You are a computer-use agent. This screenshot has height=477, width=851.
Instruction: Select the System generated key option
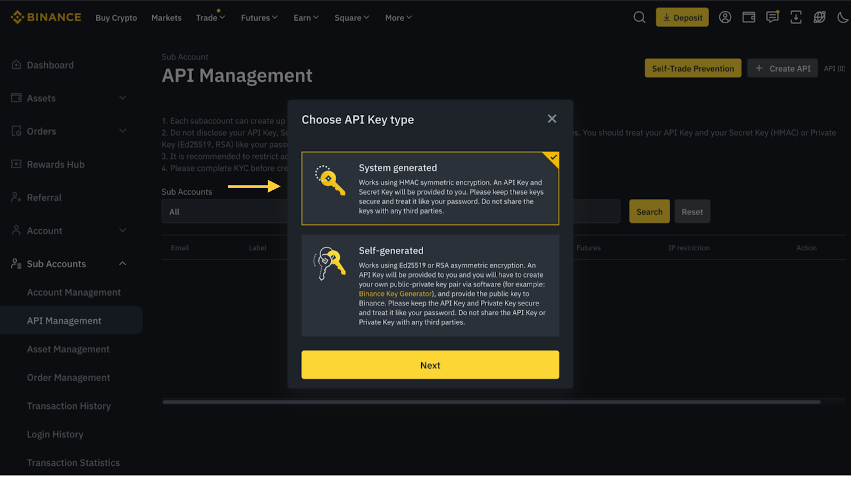click(430, 189)
